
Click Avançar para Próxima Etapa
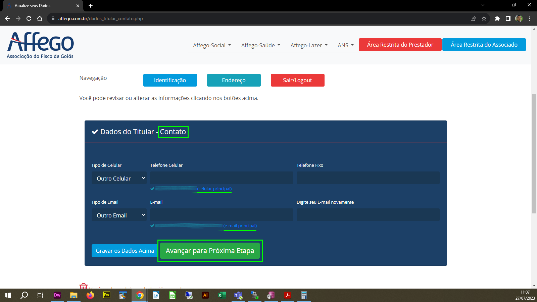click(210, 251)
